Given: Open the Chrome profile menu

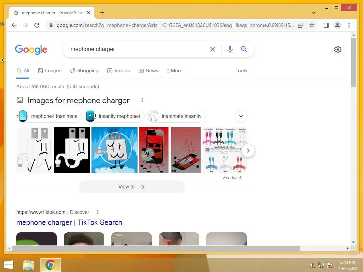Looking at the screenshot, I should pyautogui.click(x=337, y=25).
